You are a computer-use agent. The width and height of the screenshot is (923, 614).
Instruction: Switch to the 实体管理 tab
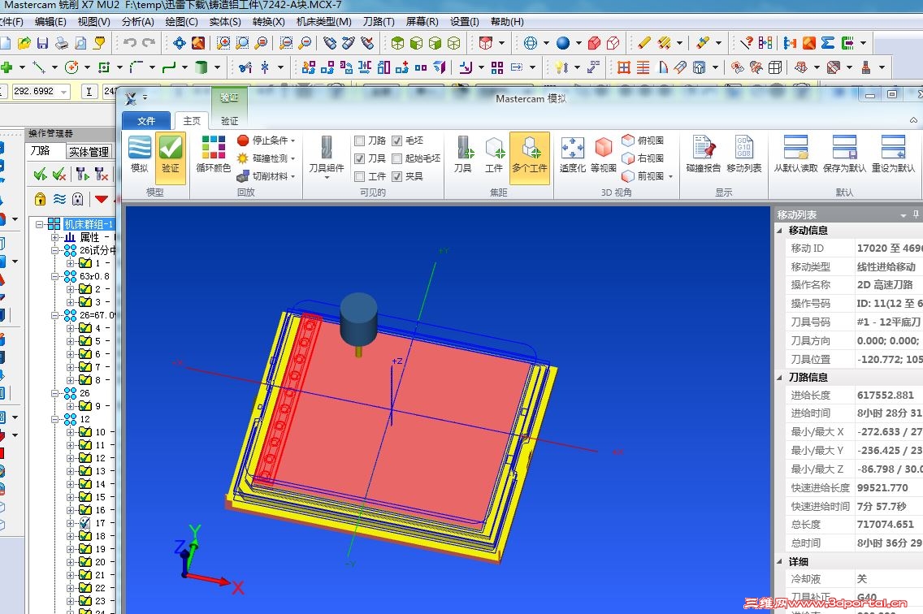(x=89, y=151)
